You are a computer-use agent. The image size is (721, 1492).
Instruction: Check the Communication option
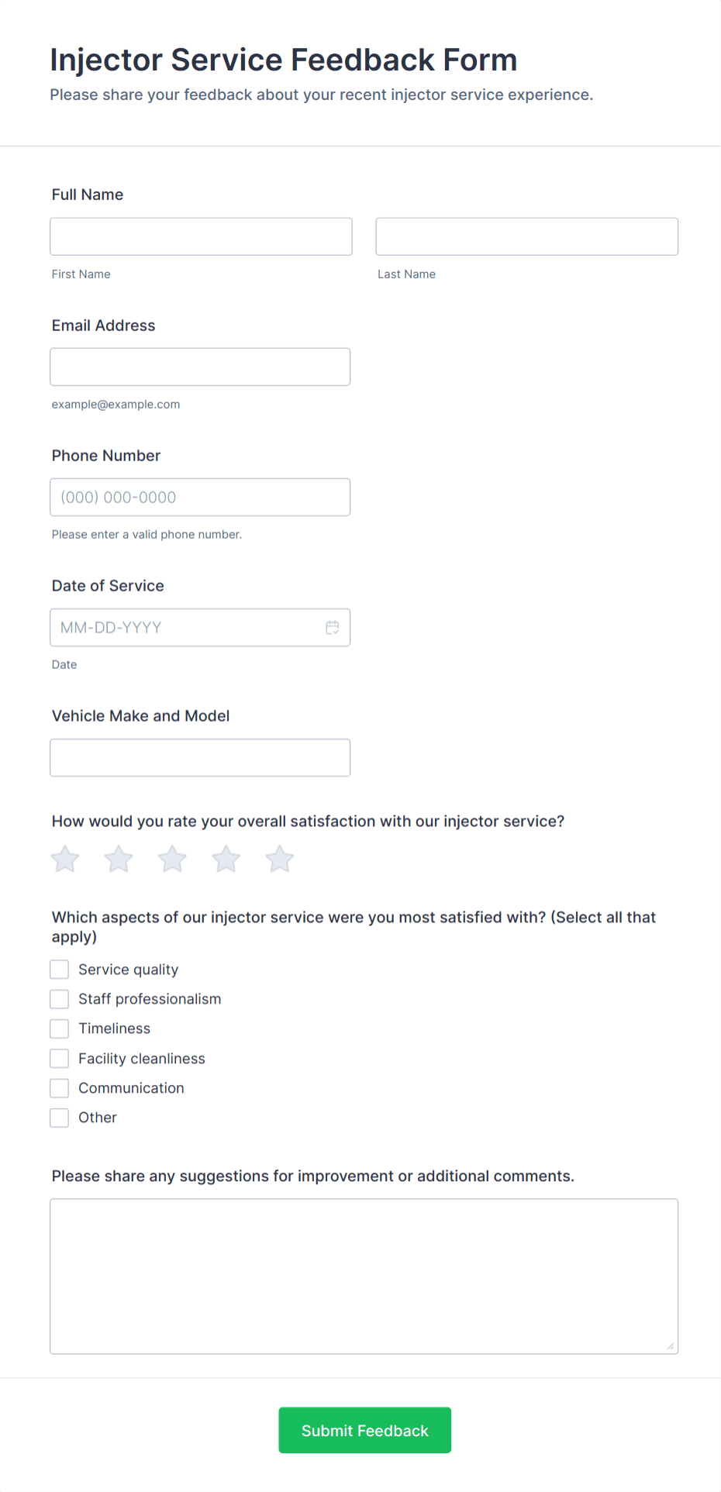coord(59,1087)
